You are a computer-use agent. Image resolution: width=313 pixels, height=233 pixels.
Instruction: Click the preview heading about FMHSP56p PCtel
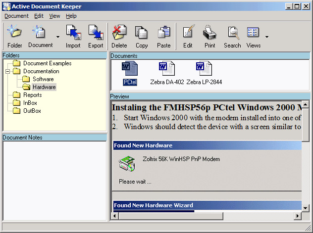point(207,108)
